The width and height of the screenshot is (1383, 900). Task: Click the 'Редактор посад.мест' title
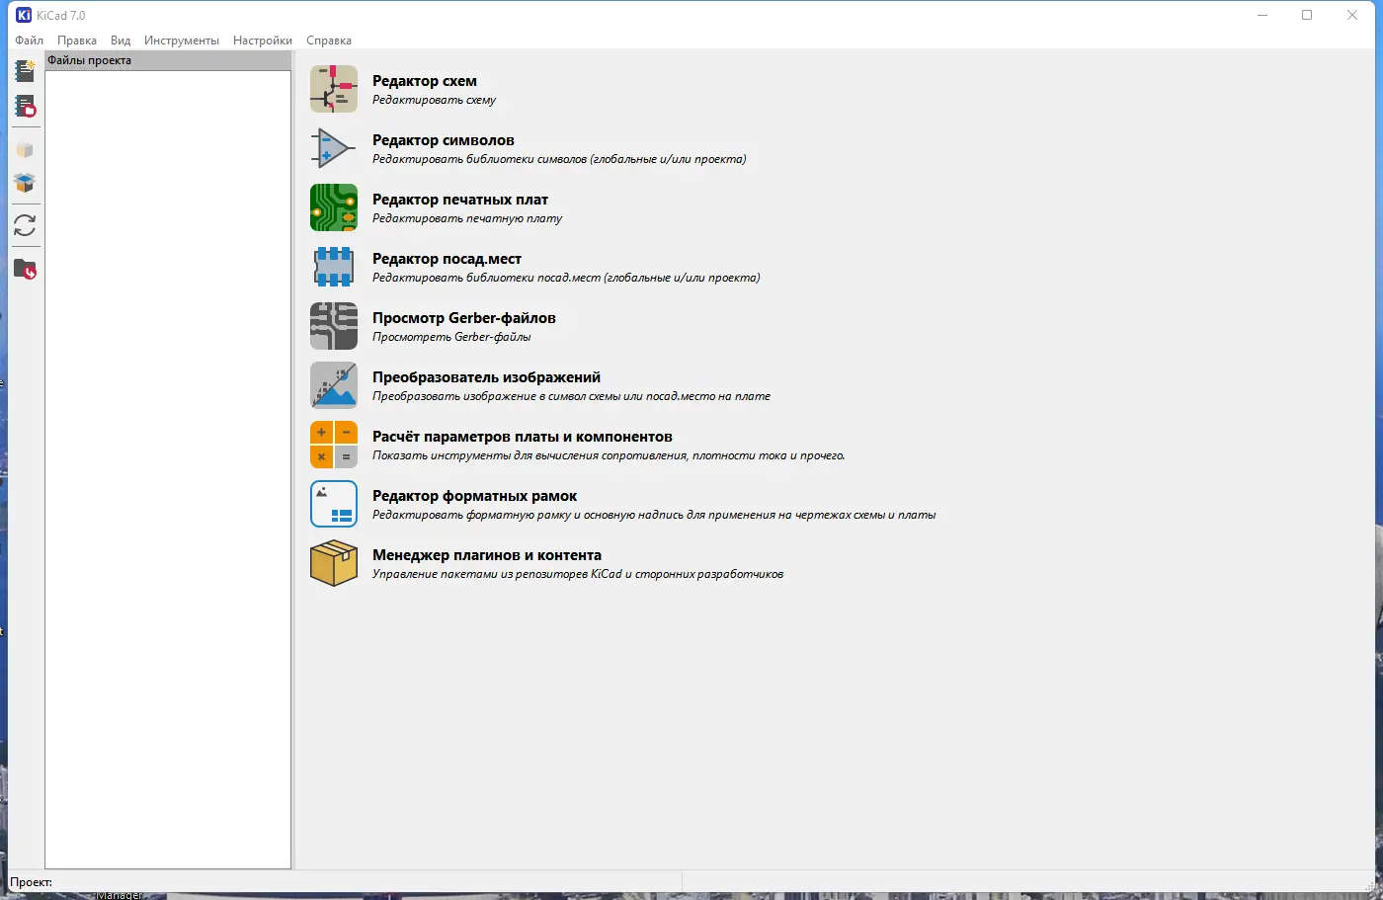click(447, 259)
